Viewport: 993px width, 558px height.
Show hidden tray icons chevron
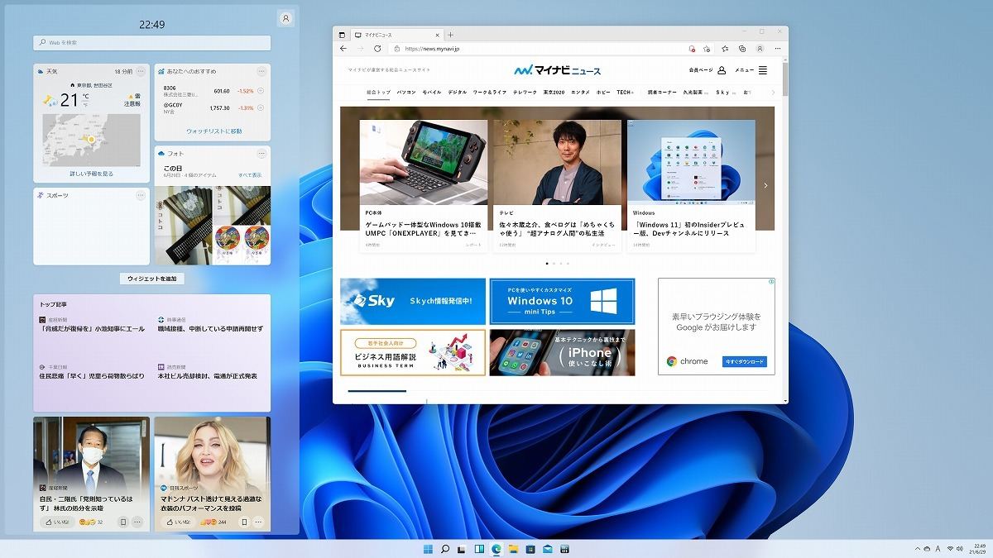tap(917, 548)
